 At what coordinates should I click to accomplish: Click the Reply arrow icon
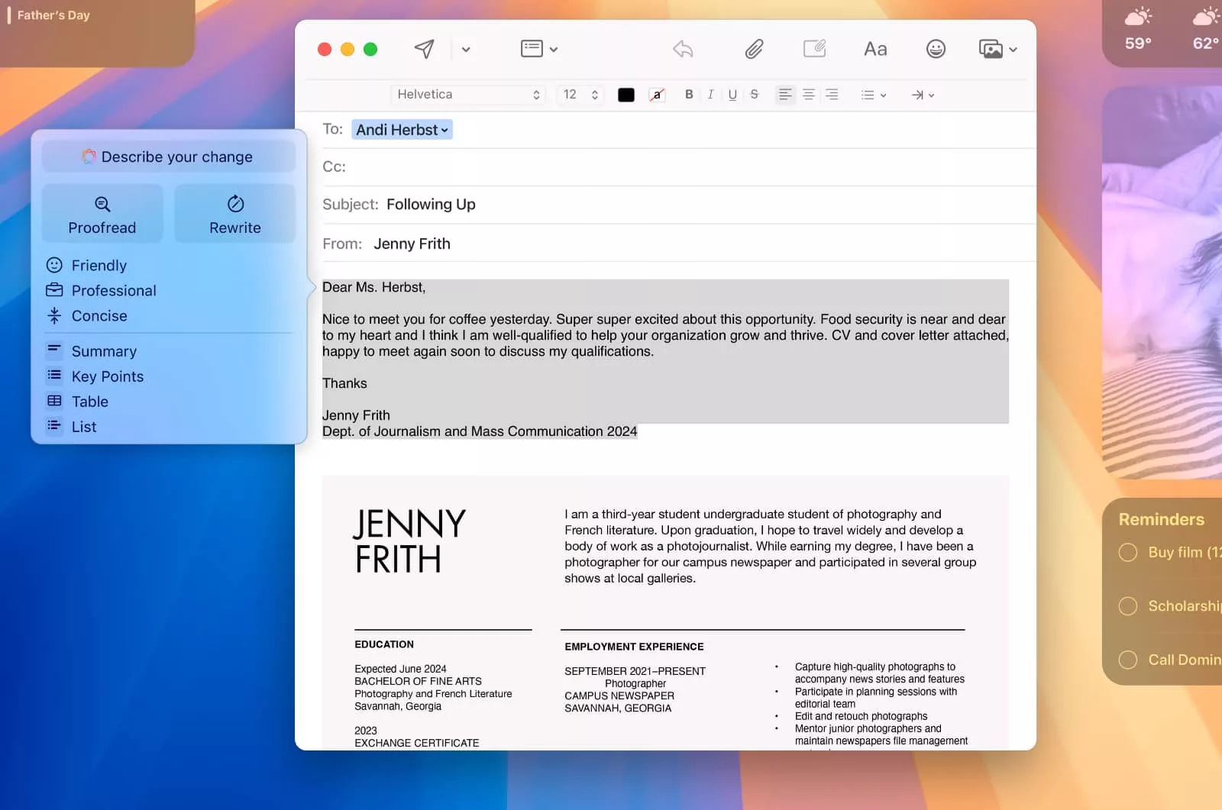683,50
